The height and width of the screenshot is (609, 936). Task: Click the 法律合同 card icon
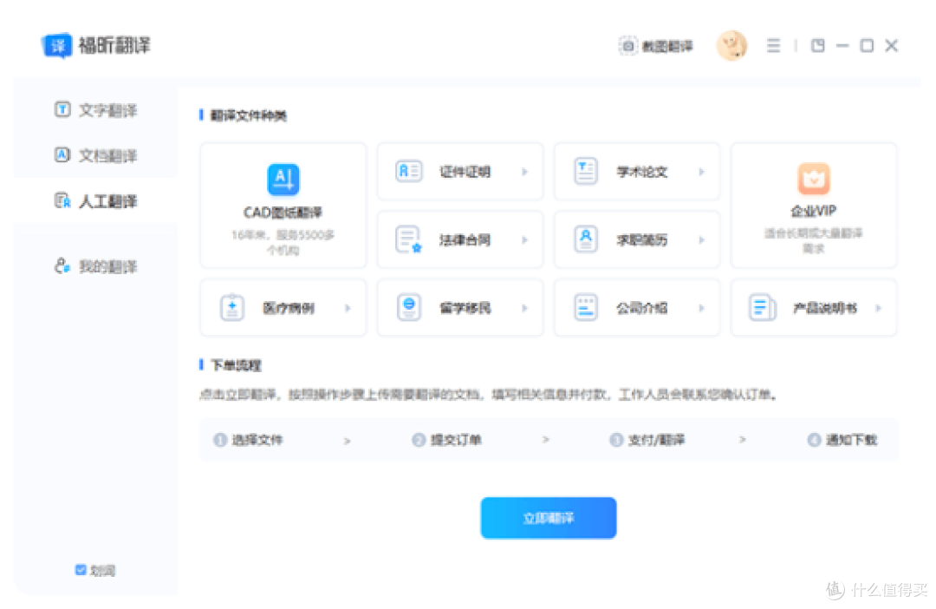pos(409,239)
